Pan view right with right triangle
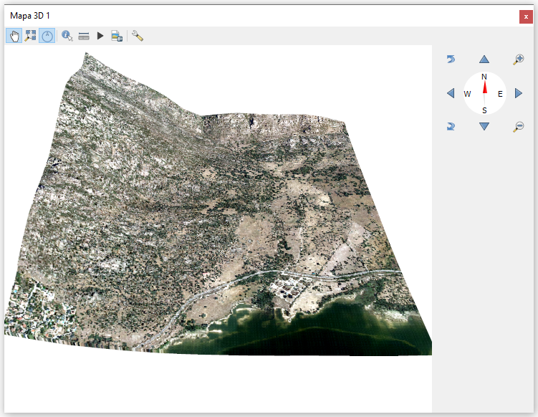This screenshot has width=538, height=417. pos(518,93)
